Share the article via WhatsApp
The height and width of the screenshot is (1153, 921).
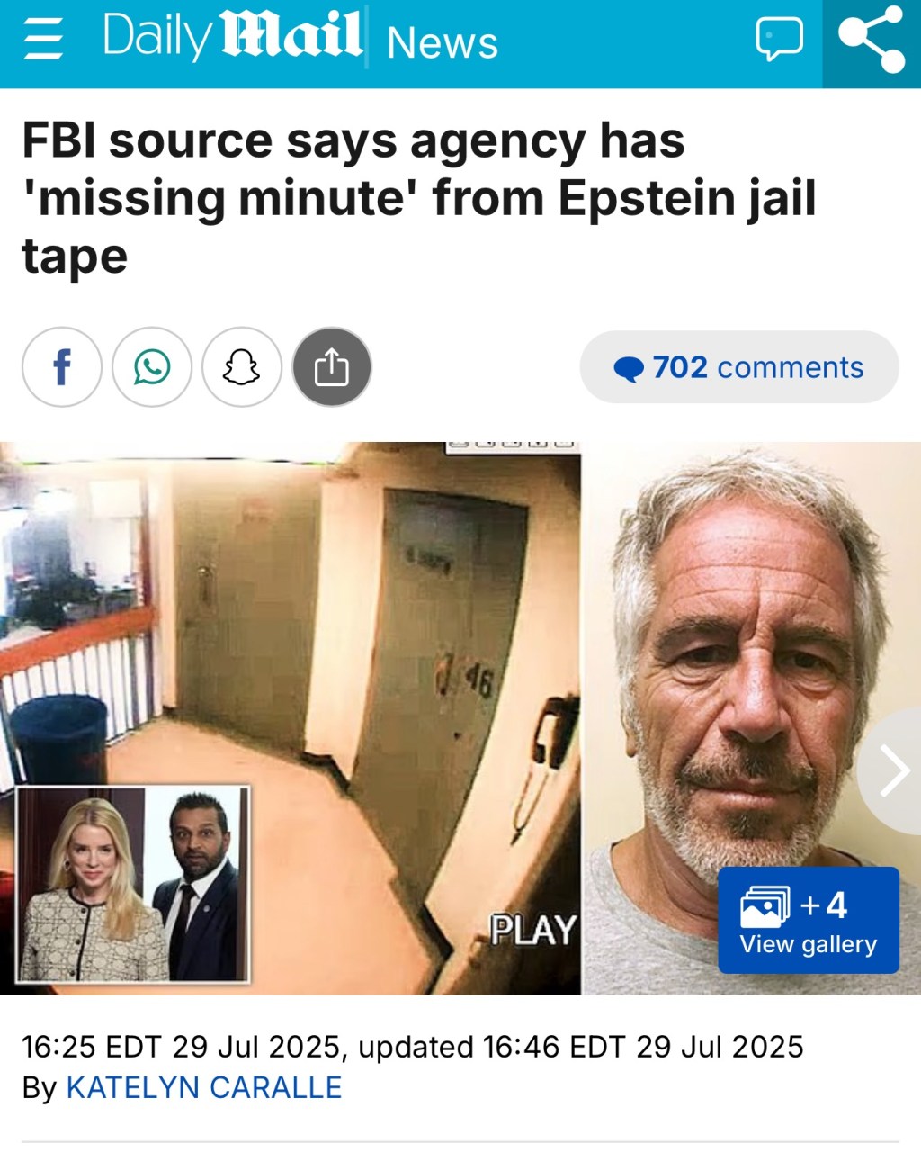(152, 367)
